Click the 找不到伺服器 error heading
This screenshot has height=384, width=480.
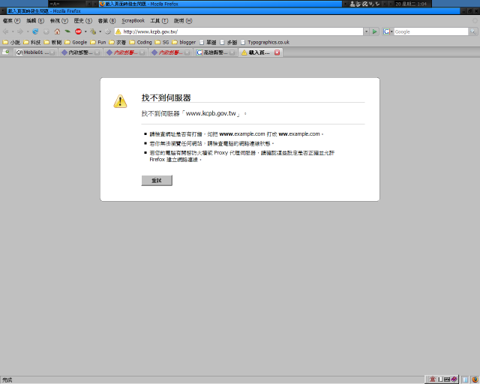point(166,98)
